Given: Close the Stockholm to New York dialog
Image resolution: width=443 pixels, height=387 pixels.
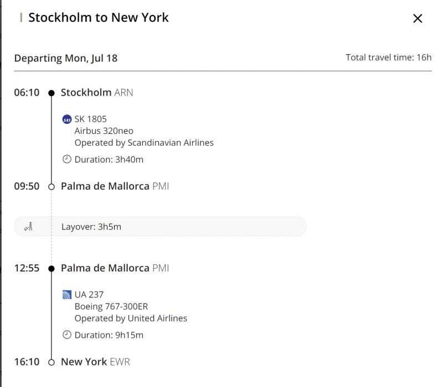Looking at the screenshot, I should coord(418,19).
